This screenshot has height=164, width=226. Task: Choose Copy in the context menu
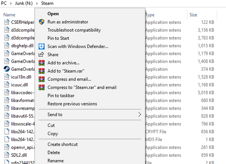[x=53, y=133]
